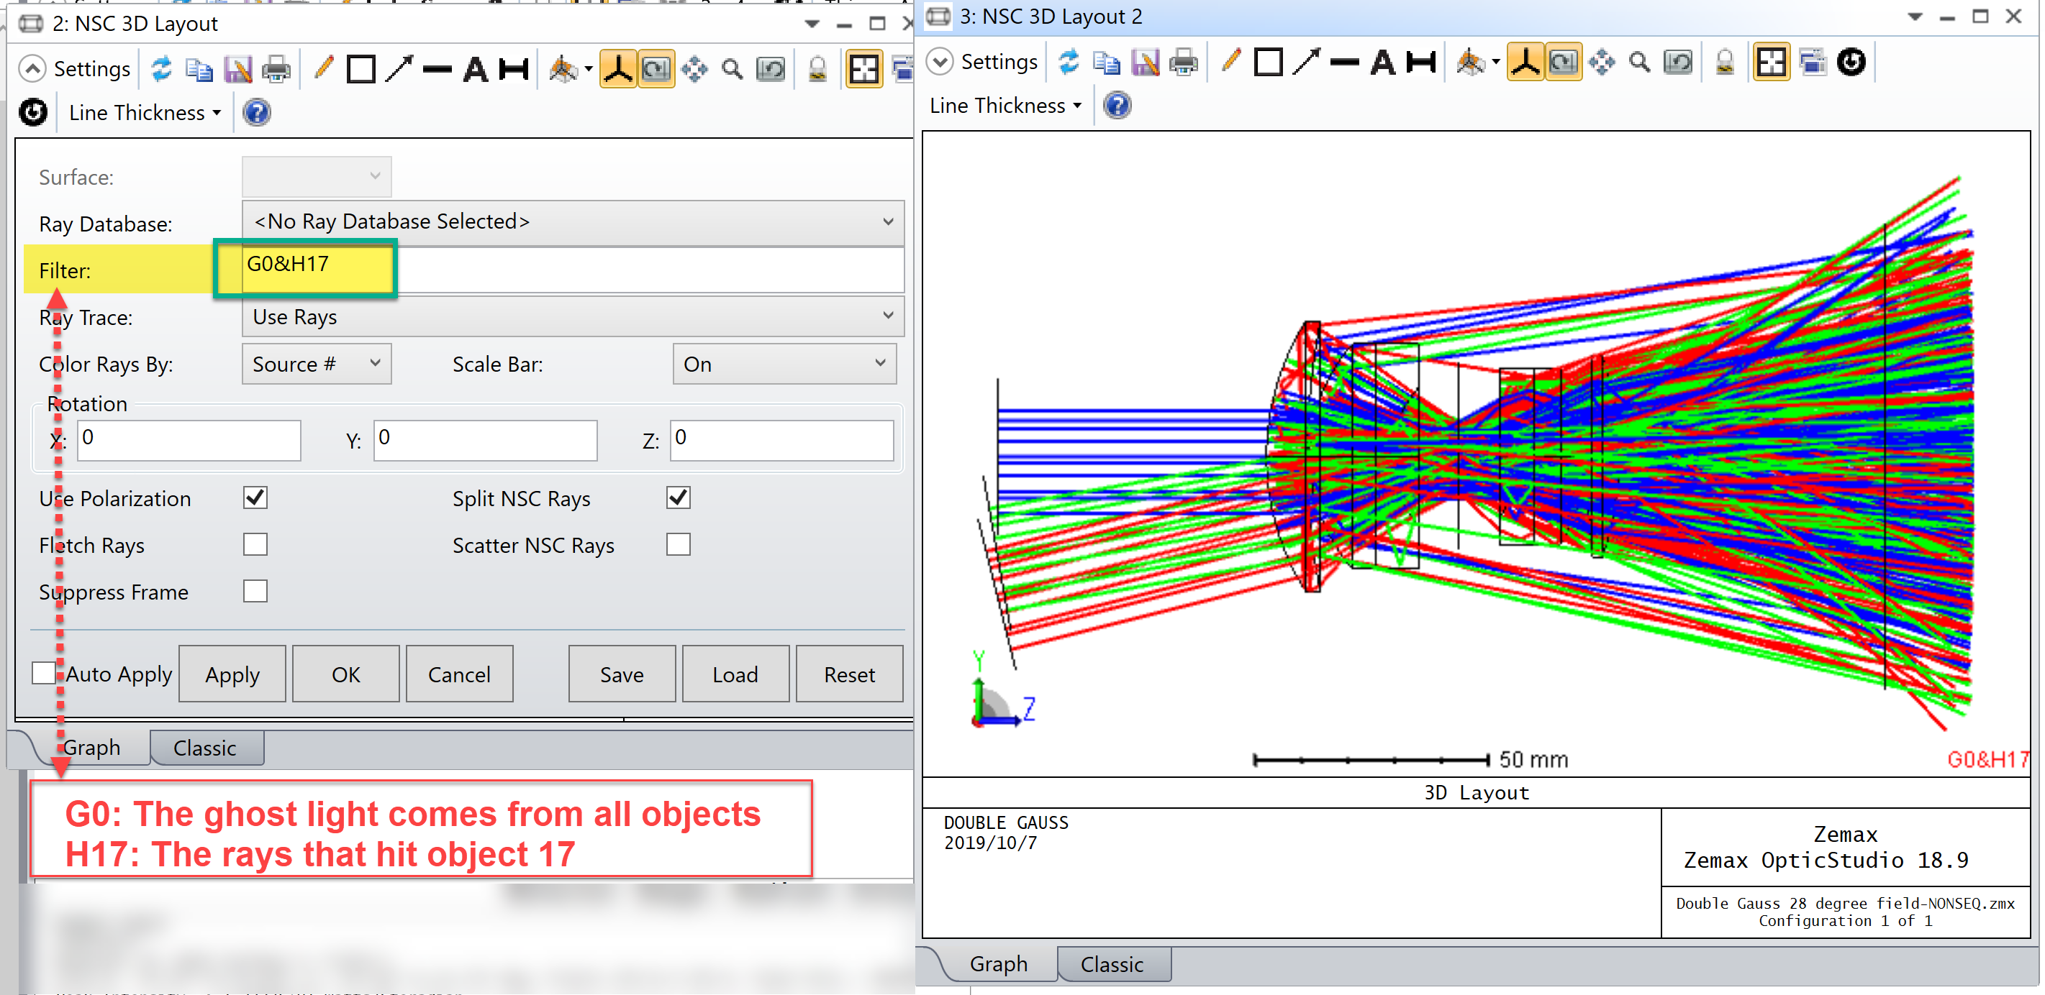Open window menu arrow of NSC 3D Layout window 2
2045x995 pixels.
click(812, 24)
